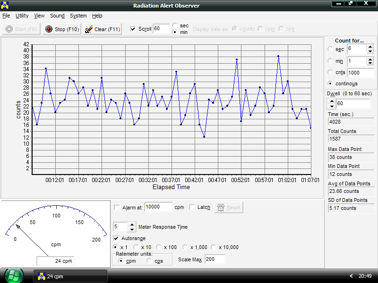378x283 pixels.
Task: Enable the Latch checkbox
Action: click(x=192, y=207)
